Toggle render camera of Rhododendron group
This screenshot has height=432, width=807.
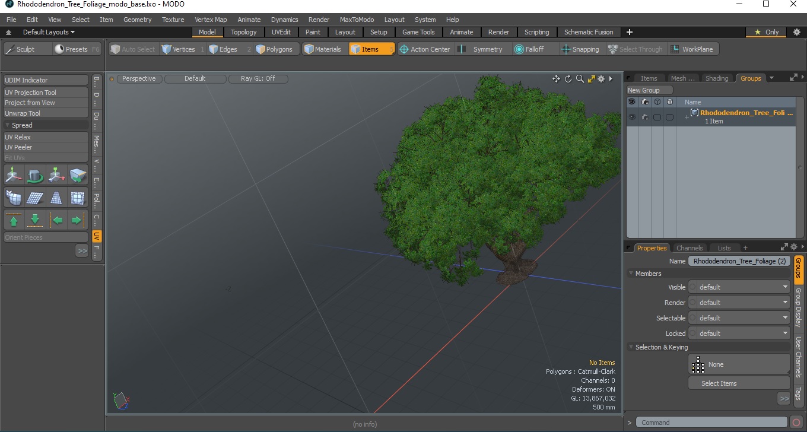[644, 117]
